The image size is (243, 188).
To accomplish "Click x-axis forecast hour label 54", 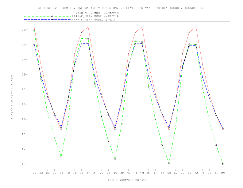I will pos(156,173).
